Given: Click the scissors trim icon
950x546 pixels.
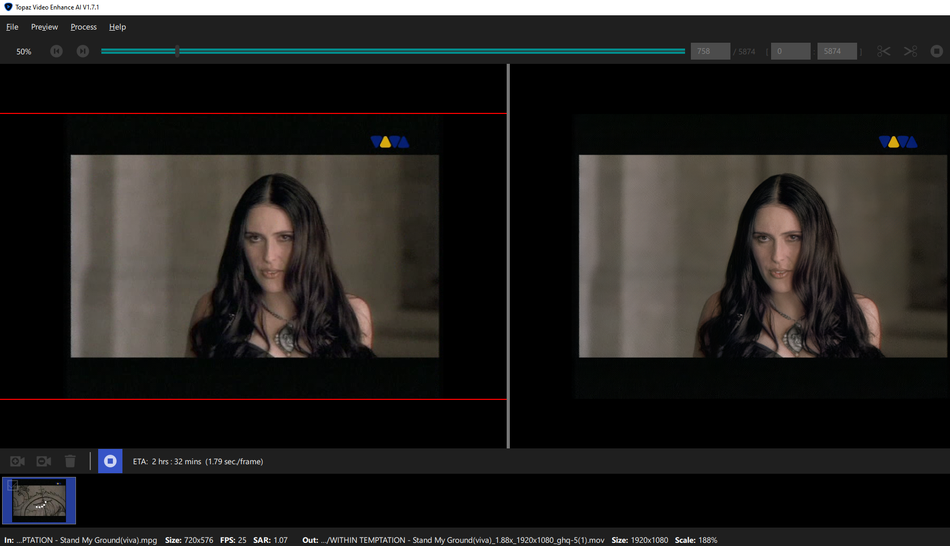Looking at the screenshot, I should [x=883, y=51].
